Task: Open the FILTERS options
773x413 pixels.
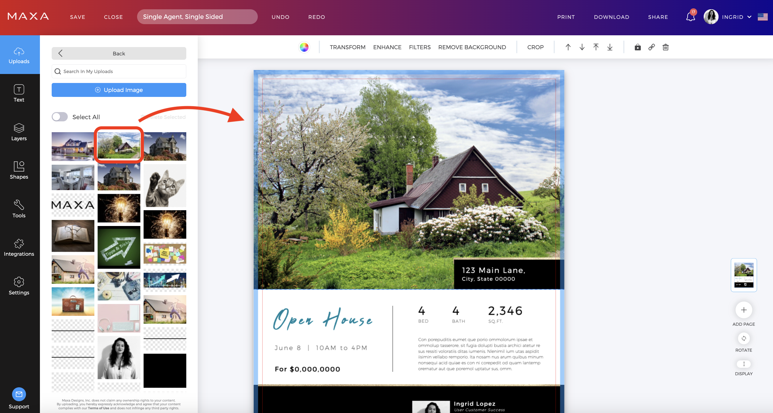Action: (420, 47)
